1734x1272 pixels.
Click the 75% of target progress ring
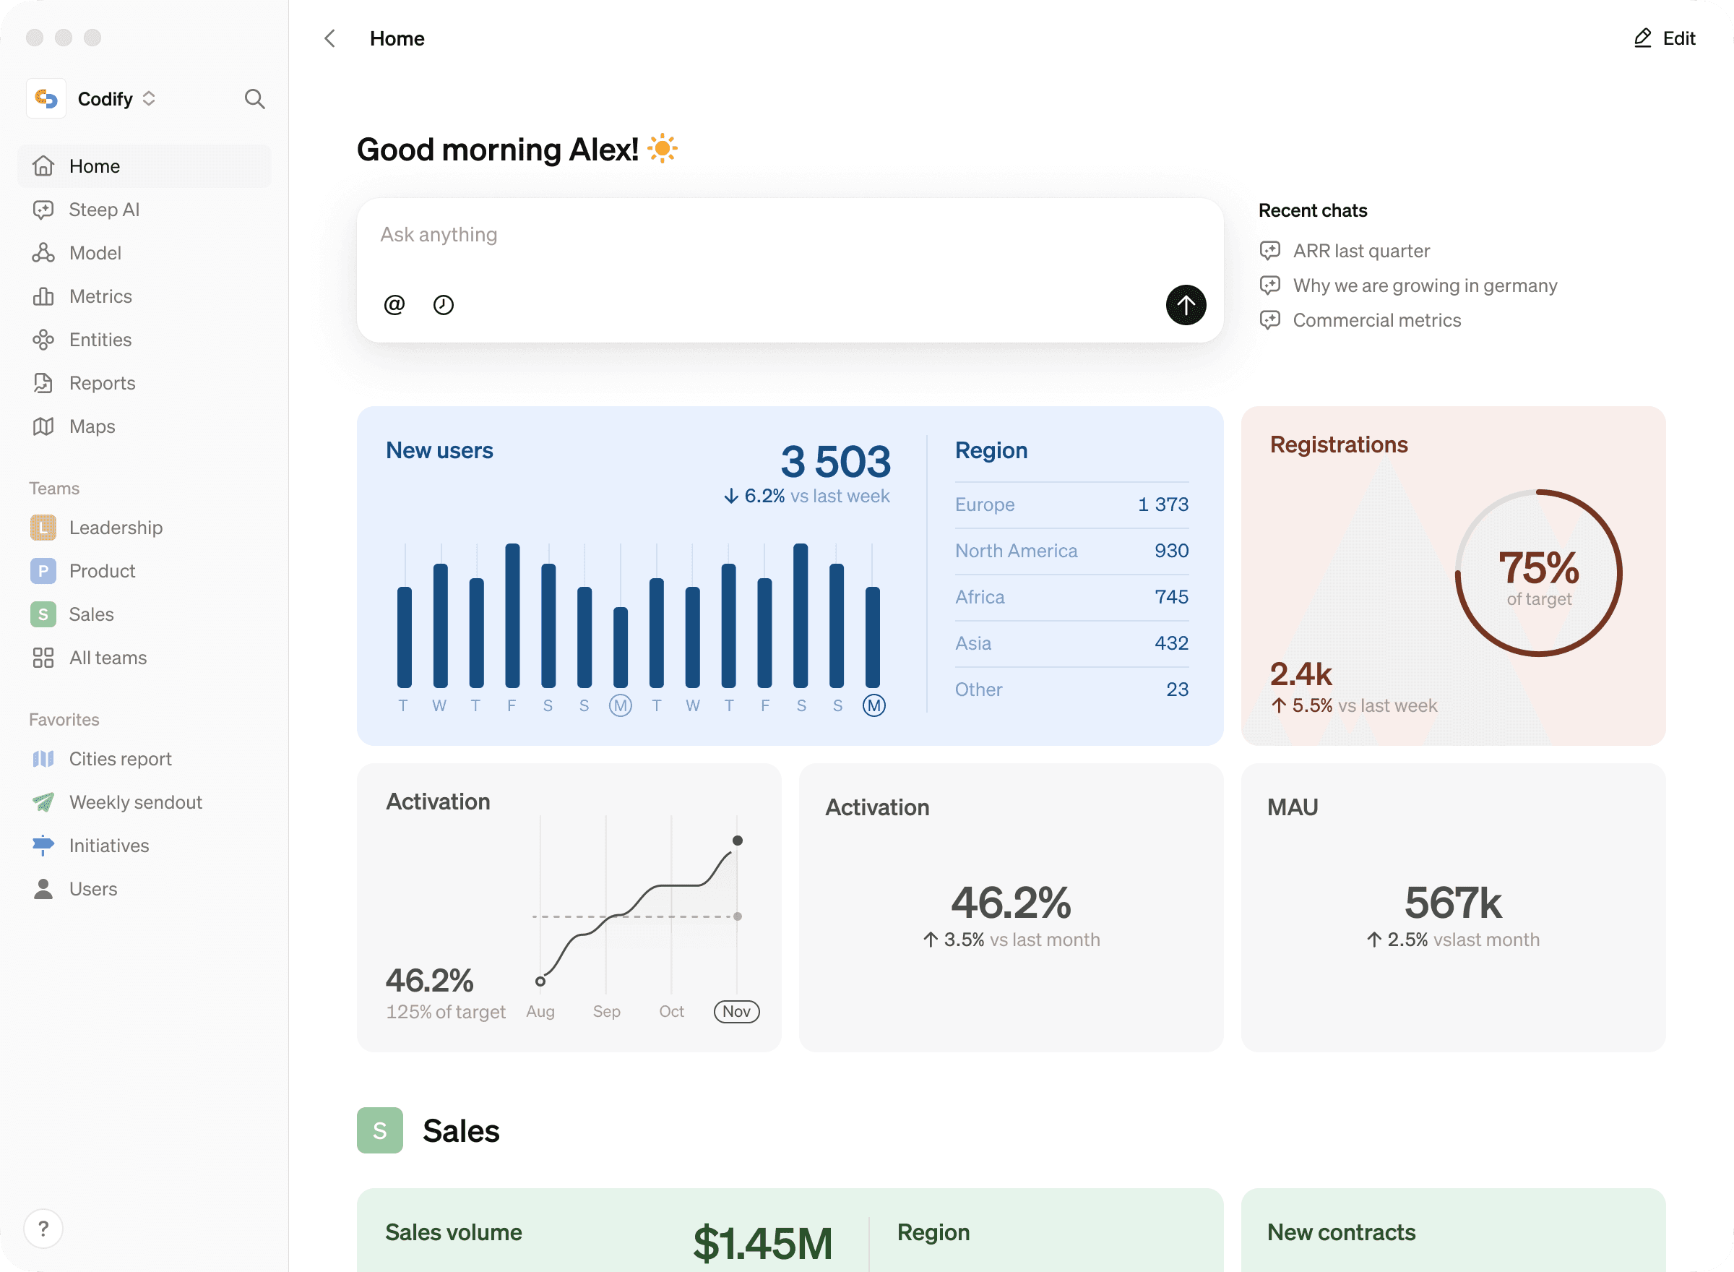(1537, 574)
